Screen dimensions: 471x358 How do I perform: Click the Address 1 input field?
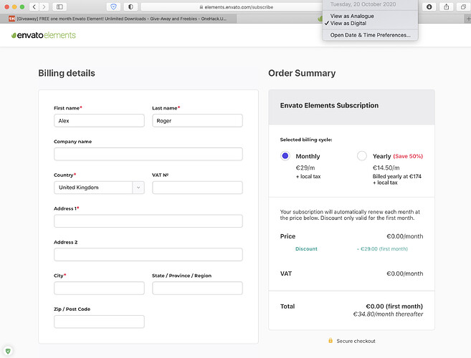click(148, 221)
